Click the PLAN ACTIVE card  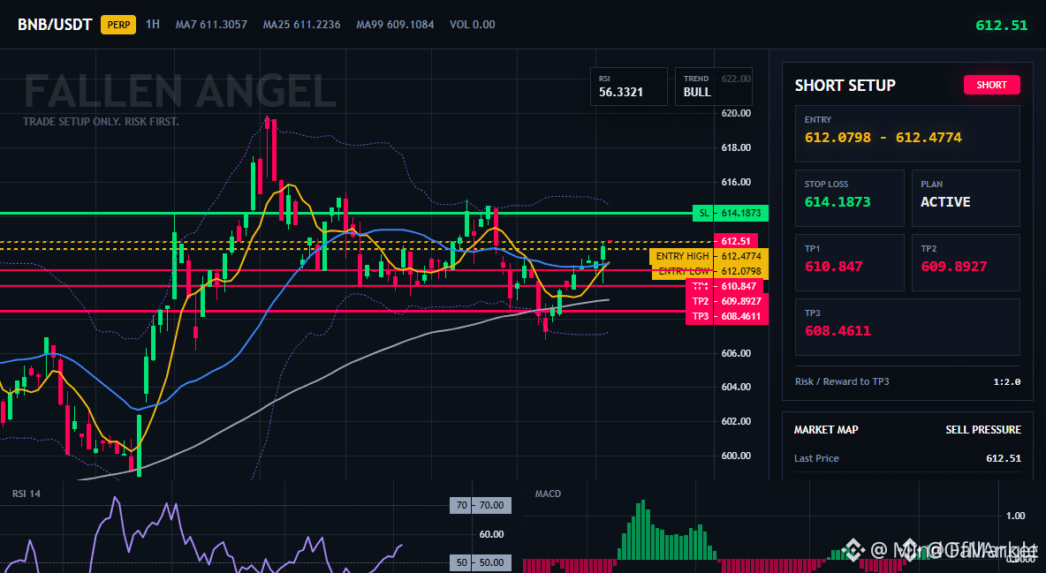966,198
